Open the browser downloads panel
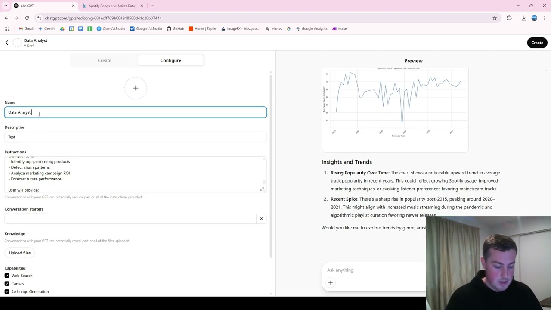The image size is (551, 310). point(524,18)
